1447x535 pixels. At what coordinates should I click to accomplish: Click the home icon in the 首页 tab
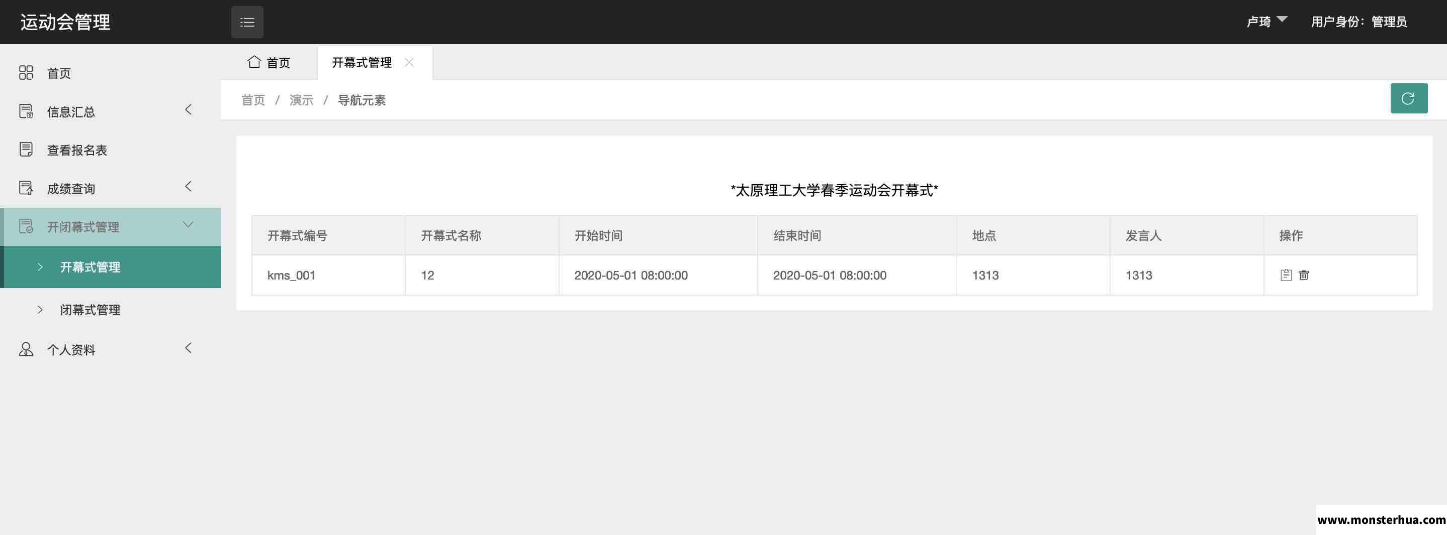click(x=254, y=62)
